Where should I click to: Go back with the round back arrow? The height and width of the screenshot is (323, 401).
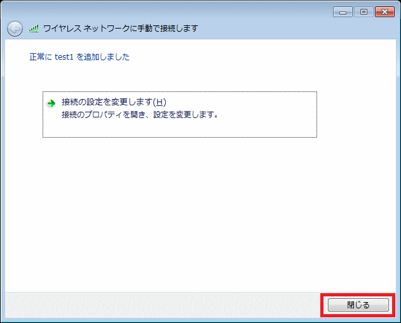coord(15,29)
